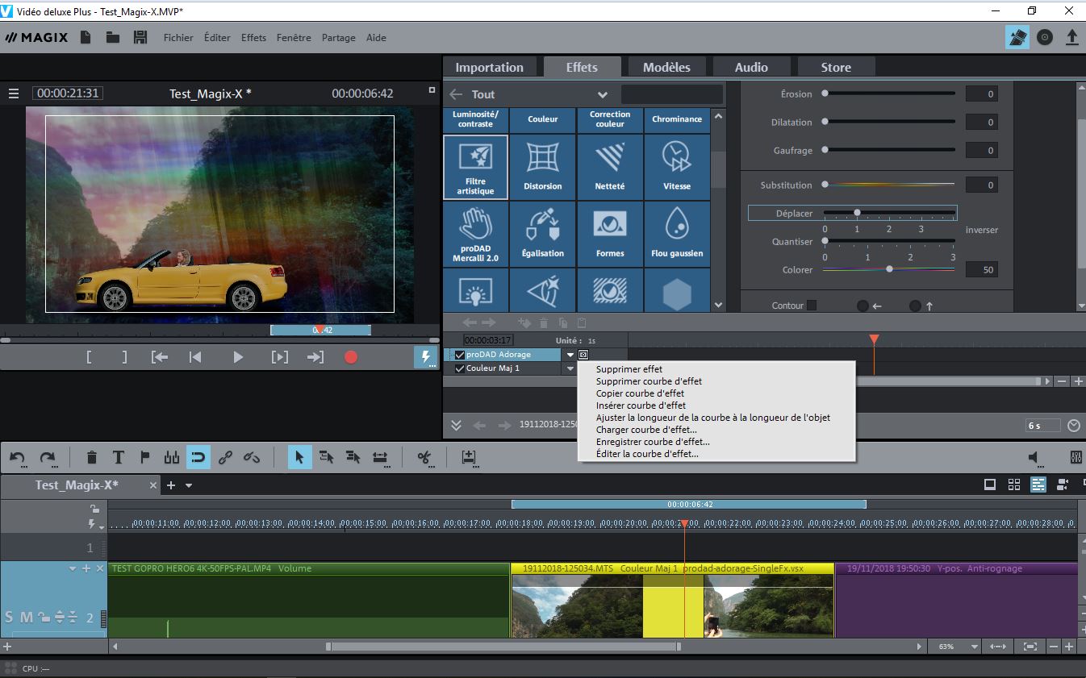This screenshot has width=1086, height=678.
Task: Select the up-arrow Contour radio option
Action: 915,306
